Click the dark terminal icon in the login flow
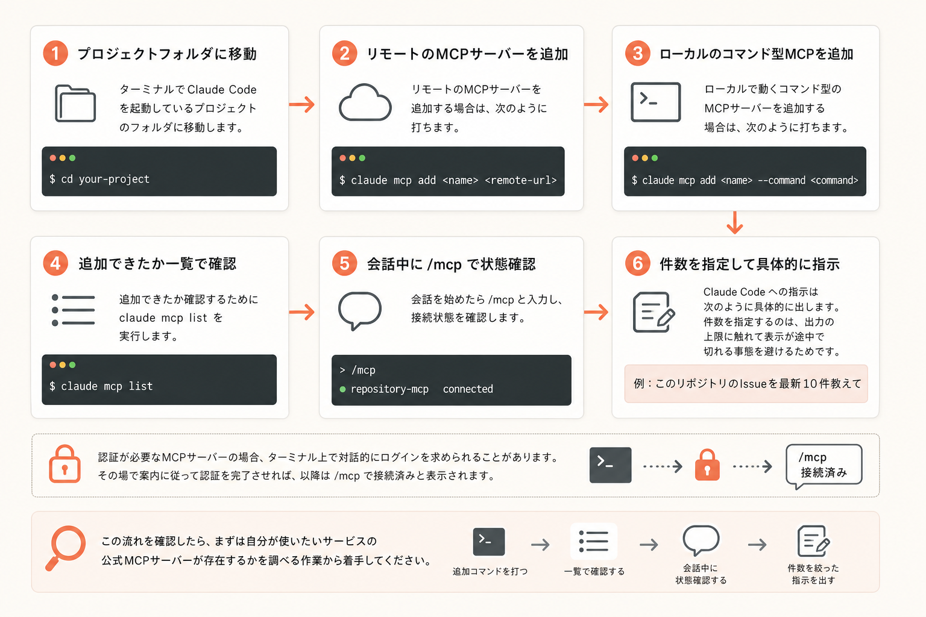The height and width of the screenshot is (617, 926). [610, 465]
